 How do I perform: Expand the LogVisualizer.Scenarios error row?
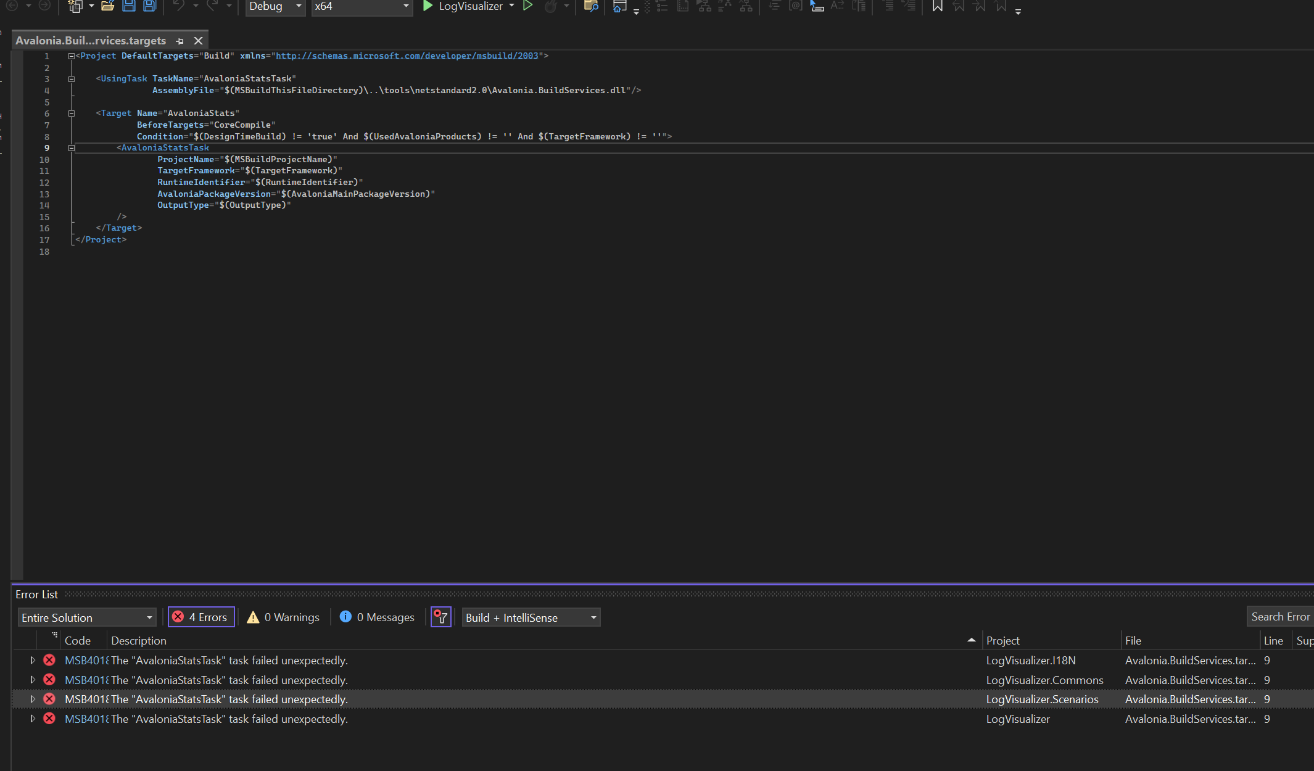[33, 699]
